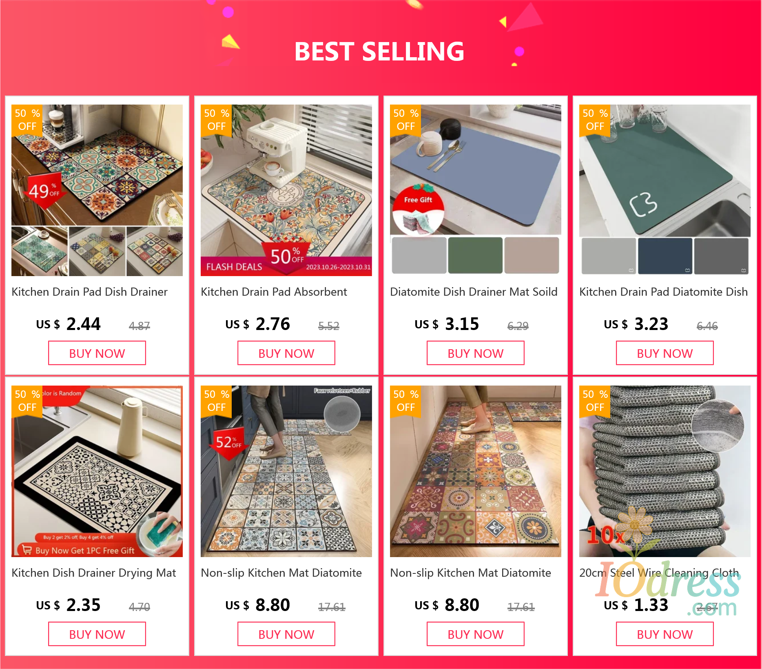Select the green color swatch under the blue mat
The width and height of the screenshot is (762, 669).
475,255
